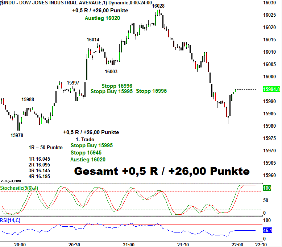Click the 15978 low price label

(17, 135)
